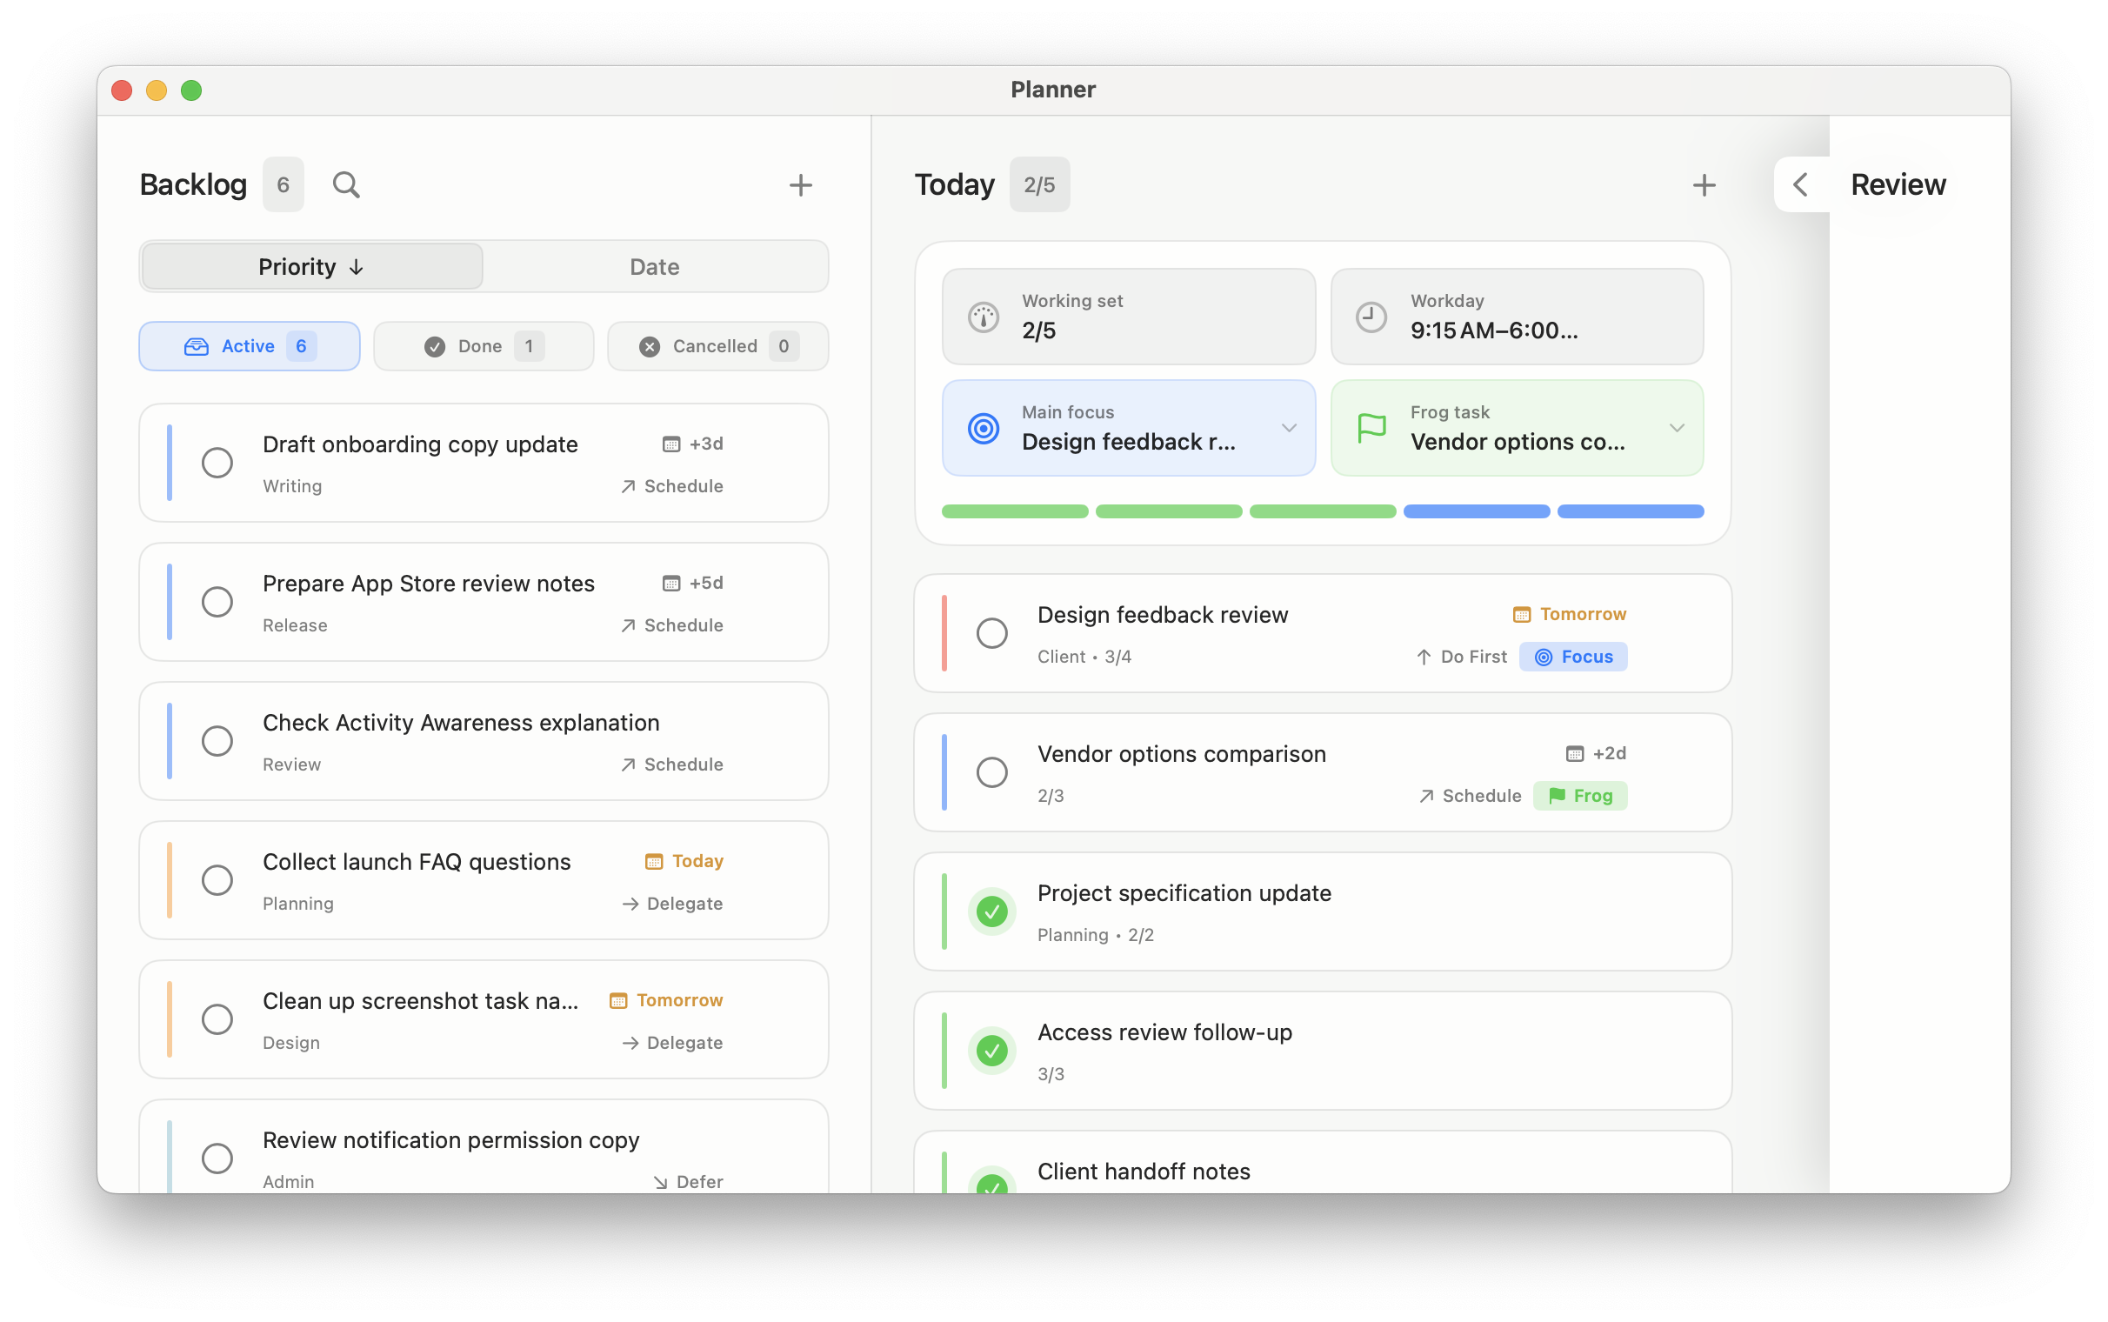The width and height of the screenshot is (2108, 1322).
Task: Add a new Today task with plus
Action: tap(1704, 184)
